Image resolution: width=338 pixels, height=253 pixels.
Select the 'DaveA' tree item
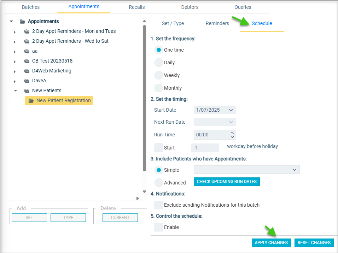click(x=39, y=81)
